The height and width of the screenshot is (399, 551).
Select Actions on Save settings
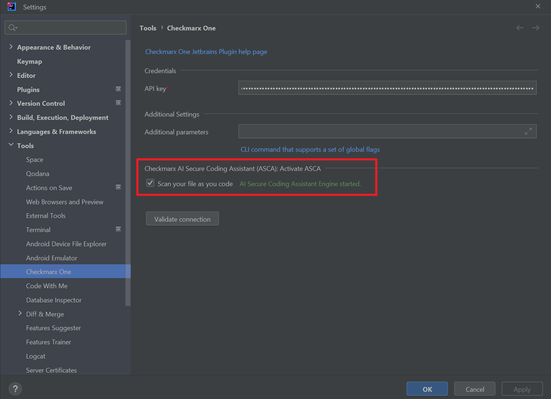[x=49, y=188]
